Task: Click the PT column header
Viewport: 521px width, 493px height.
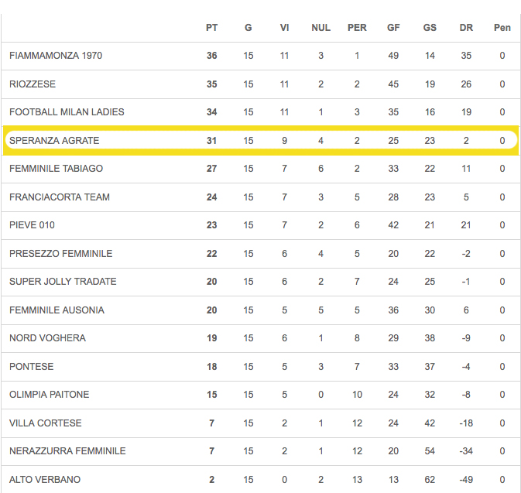Action: [212, 28]
